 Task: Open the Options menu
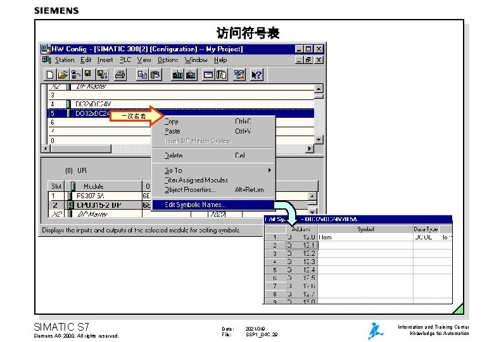tap(168, 60)
